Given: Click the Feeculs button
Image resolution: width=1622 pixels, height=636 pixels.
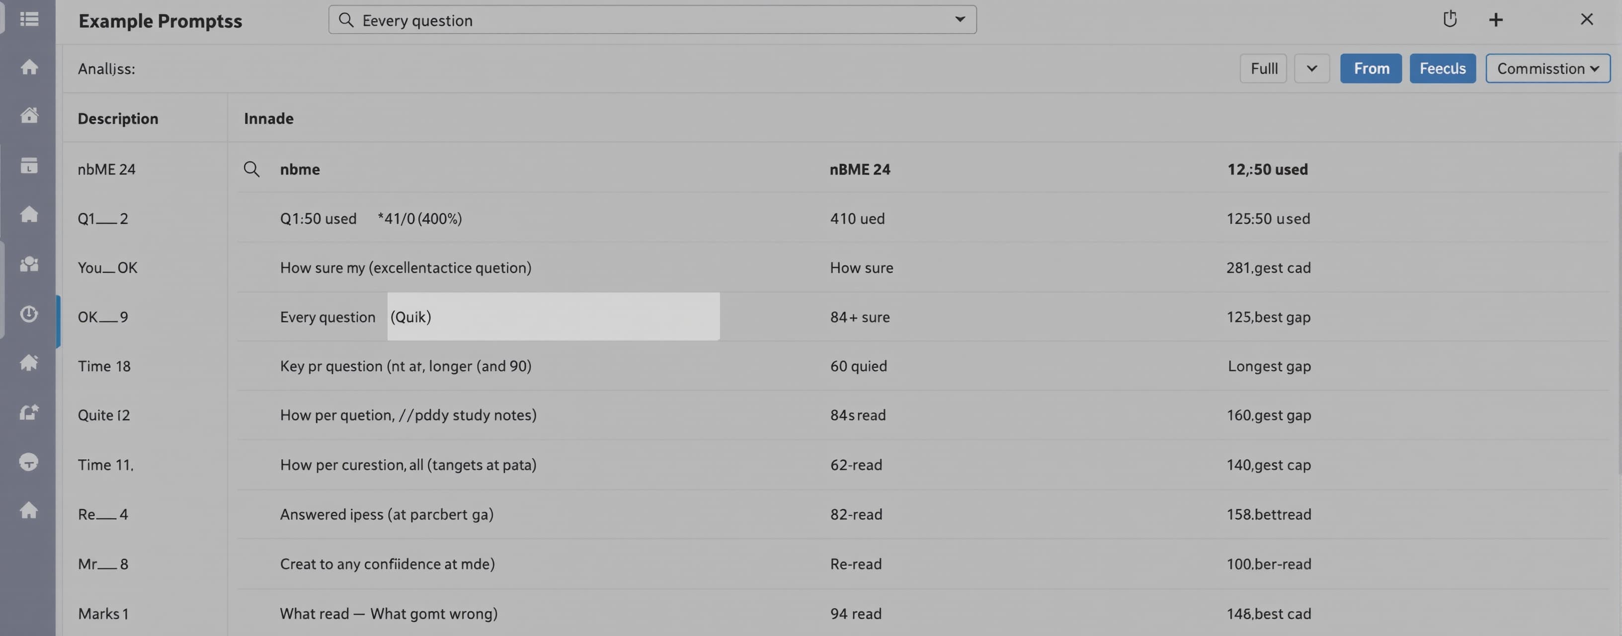Looking at the screenshot, I should (1442, 68).
